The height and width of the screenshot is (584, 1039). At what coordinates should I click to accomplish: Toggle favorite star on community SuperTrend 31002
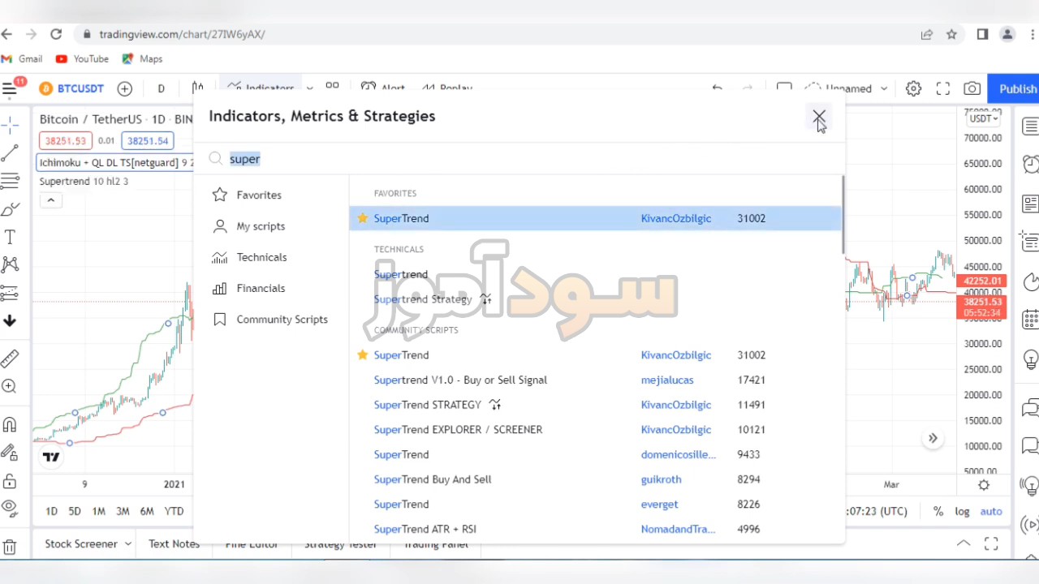[x=362, y=354]
